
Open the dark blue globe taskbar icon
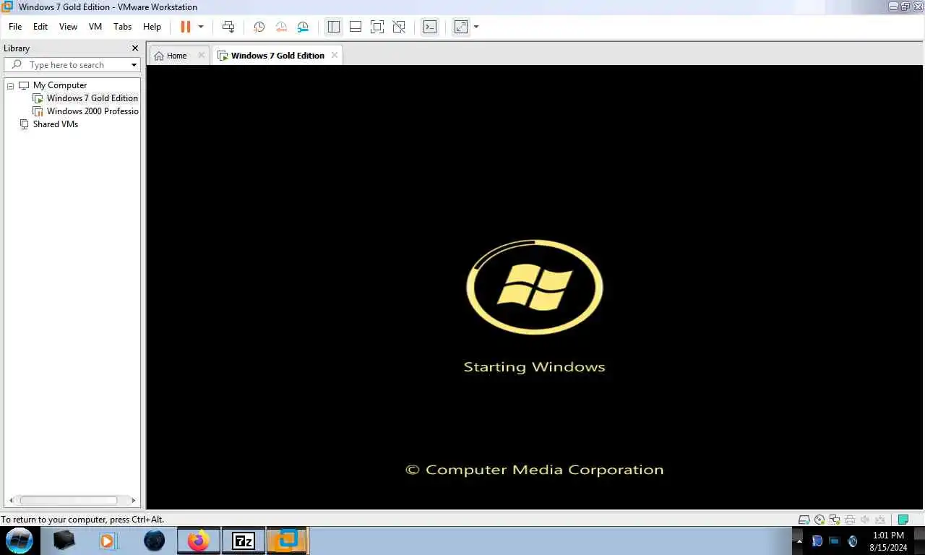click(x=154, y=541)
